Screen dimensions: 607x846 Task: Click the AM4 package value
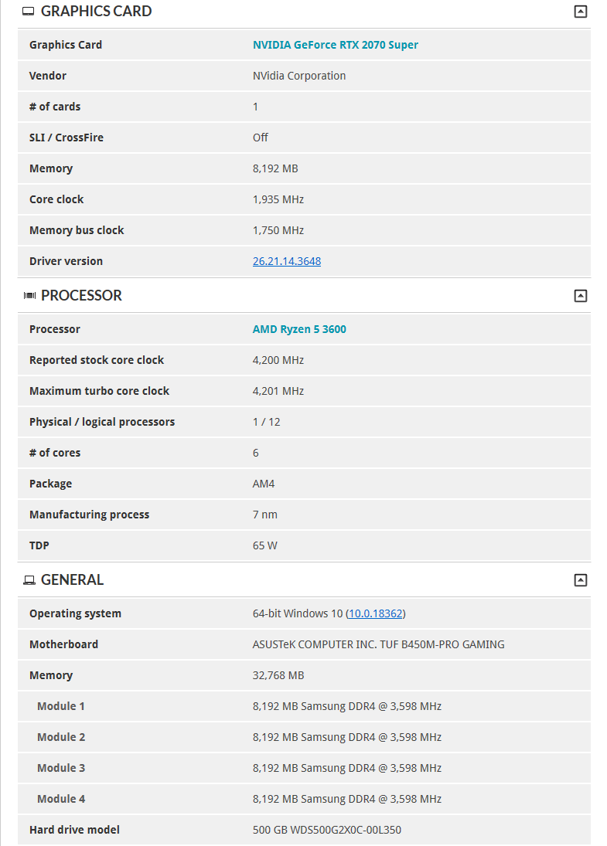click(x=264, y=484)
